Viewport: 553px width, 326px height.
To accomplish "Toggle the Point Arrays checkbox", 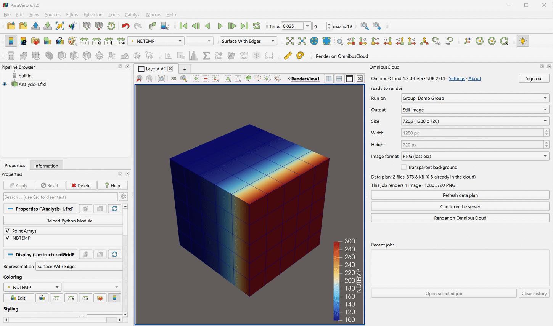I will point(8,231).
